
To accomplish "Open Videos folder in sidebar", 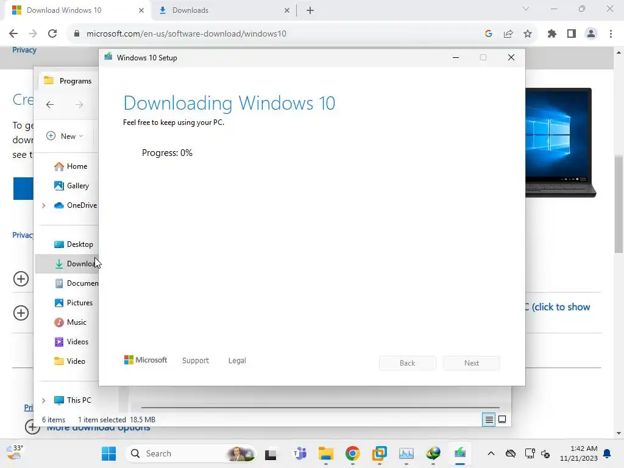I will click(71, 342).
